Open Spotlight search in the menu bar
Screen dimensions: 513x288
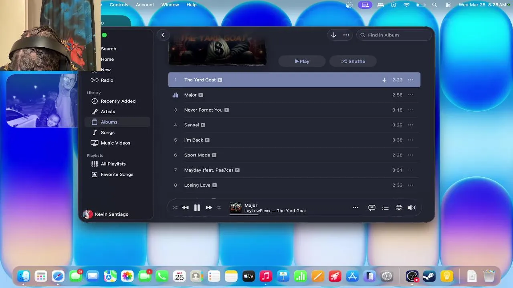coord(434,5)
